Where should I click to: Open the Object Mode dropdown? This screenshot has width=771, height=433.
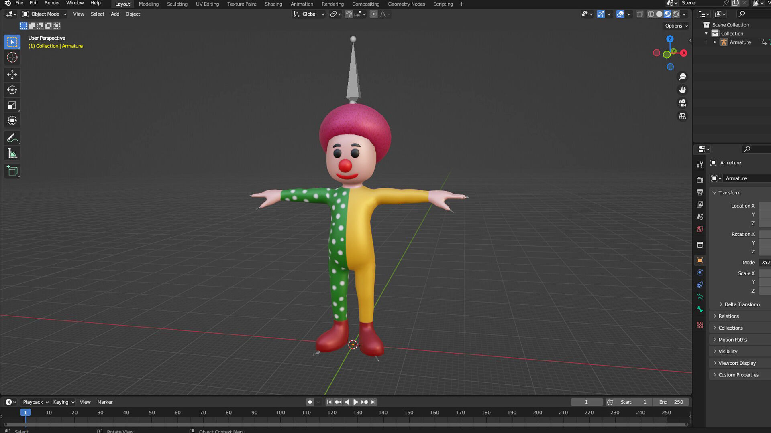coord(44,14)
